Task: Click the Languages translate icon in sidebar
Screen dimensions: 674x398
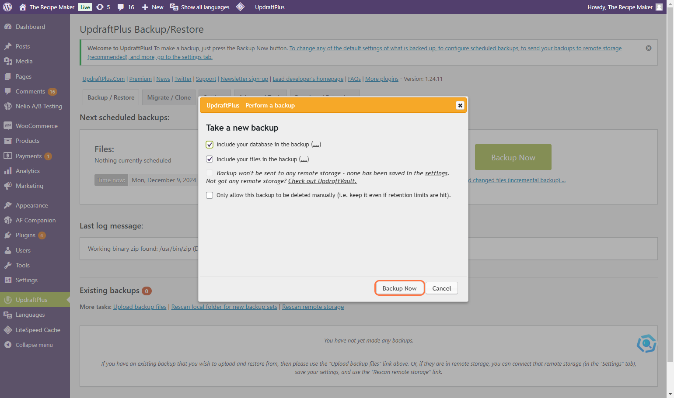Action: tap(8, 315)
